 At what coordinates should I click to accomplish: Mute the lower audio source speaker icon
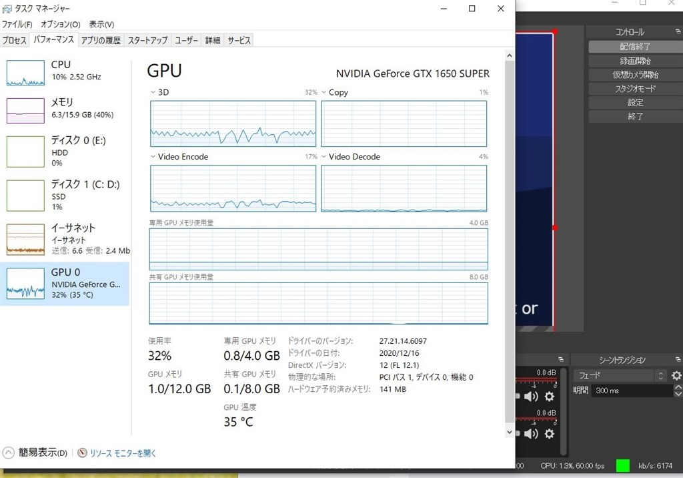tap(531, 433)
